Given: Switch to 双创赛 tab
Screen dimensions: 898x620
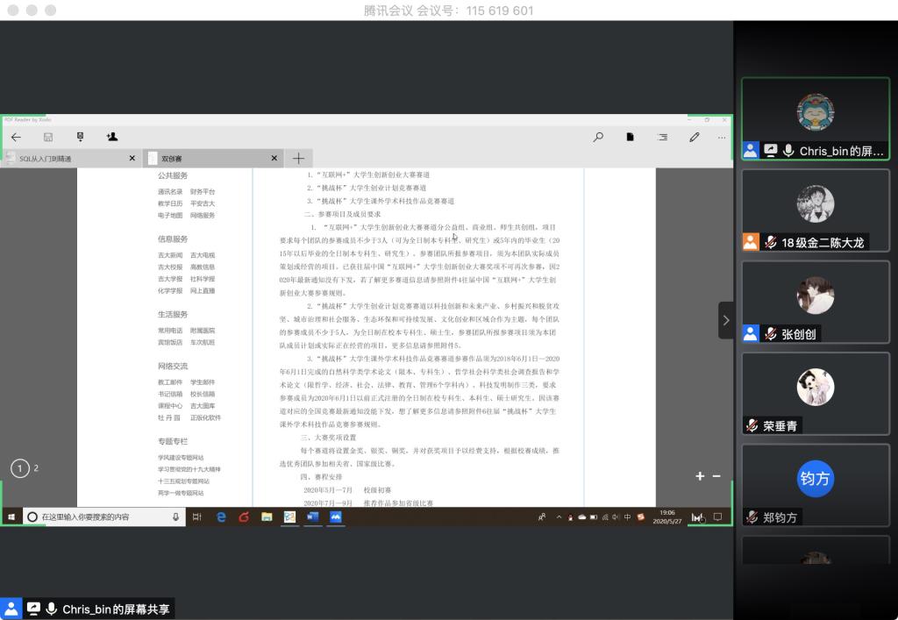Looking at the screenshot, I should [x=206, y=159].
